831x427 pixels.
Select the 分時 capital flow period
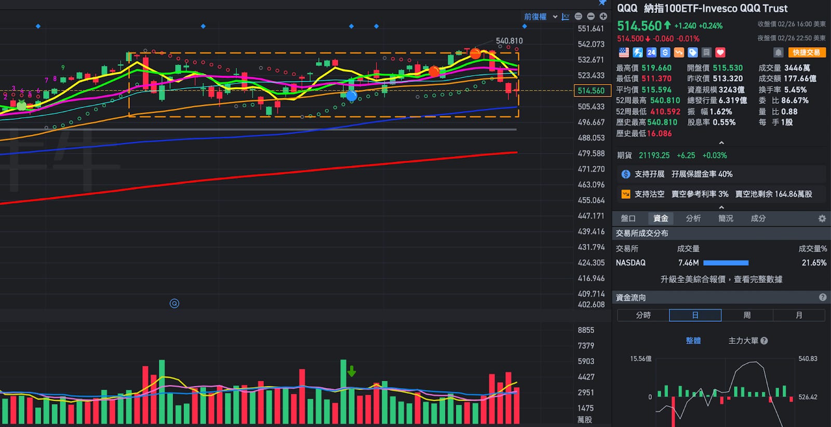click(x=643, y=315)
